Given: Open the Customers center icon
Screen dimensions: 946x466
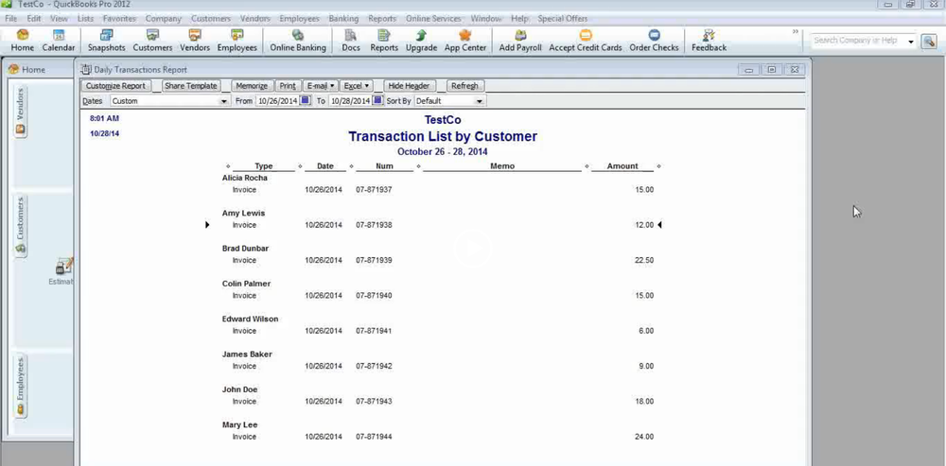Looking at the screenshot, I should 152,41.
